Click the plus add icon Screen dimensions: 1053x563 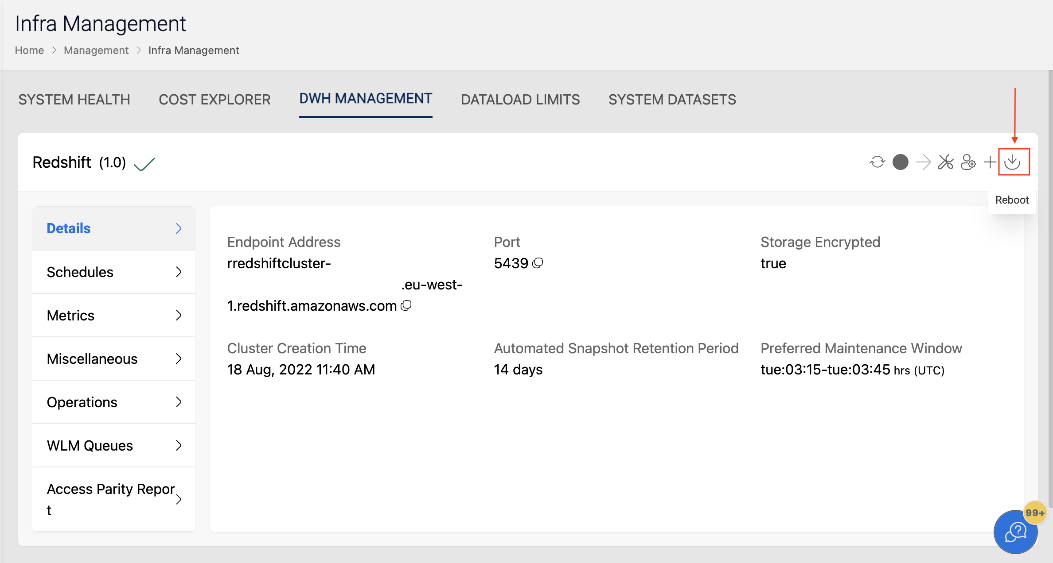[x=990, y=162]
